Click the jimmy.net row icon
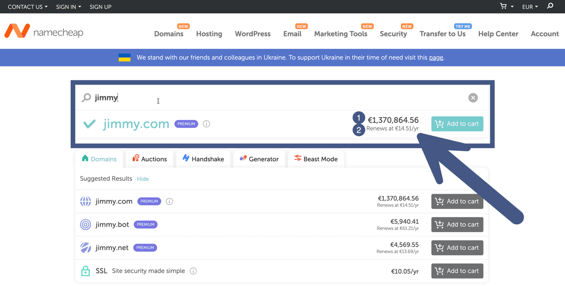Screen dimensions: 565x286 (x=85, y=247)
